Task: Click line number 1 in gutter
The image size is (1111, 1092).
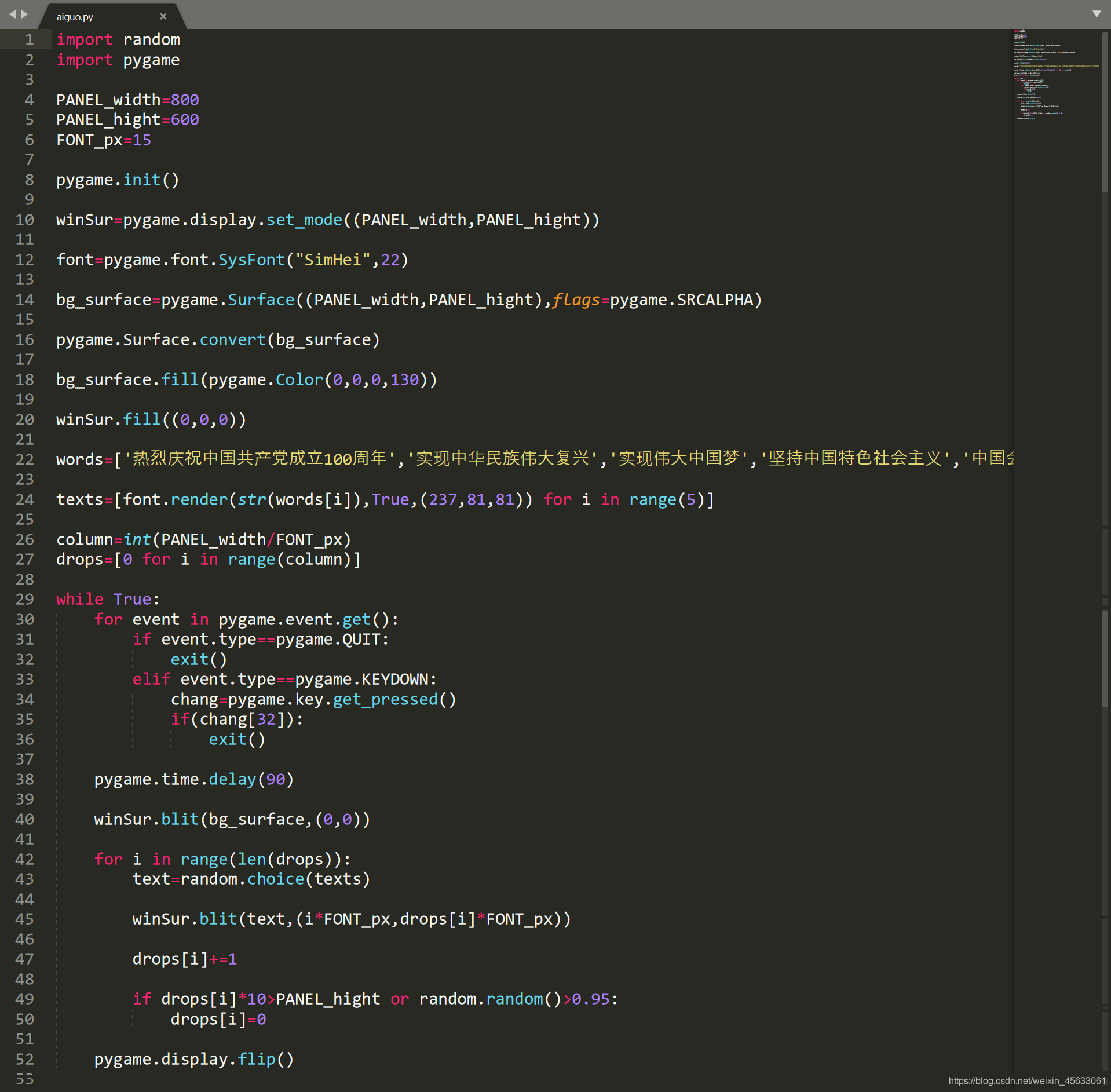Action: [x=29, y=39]
